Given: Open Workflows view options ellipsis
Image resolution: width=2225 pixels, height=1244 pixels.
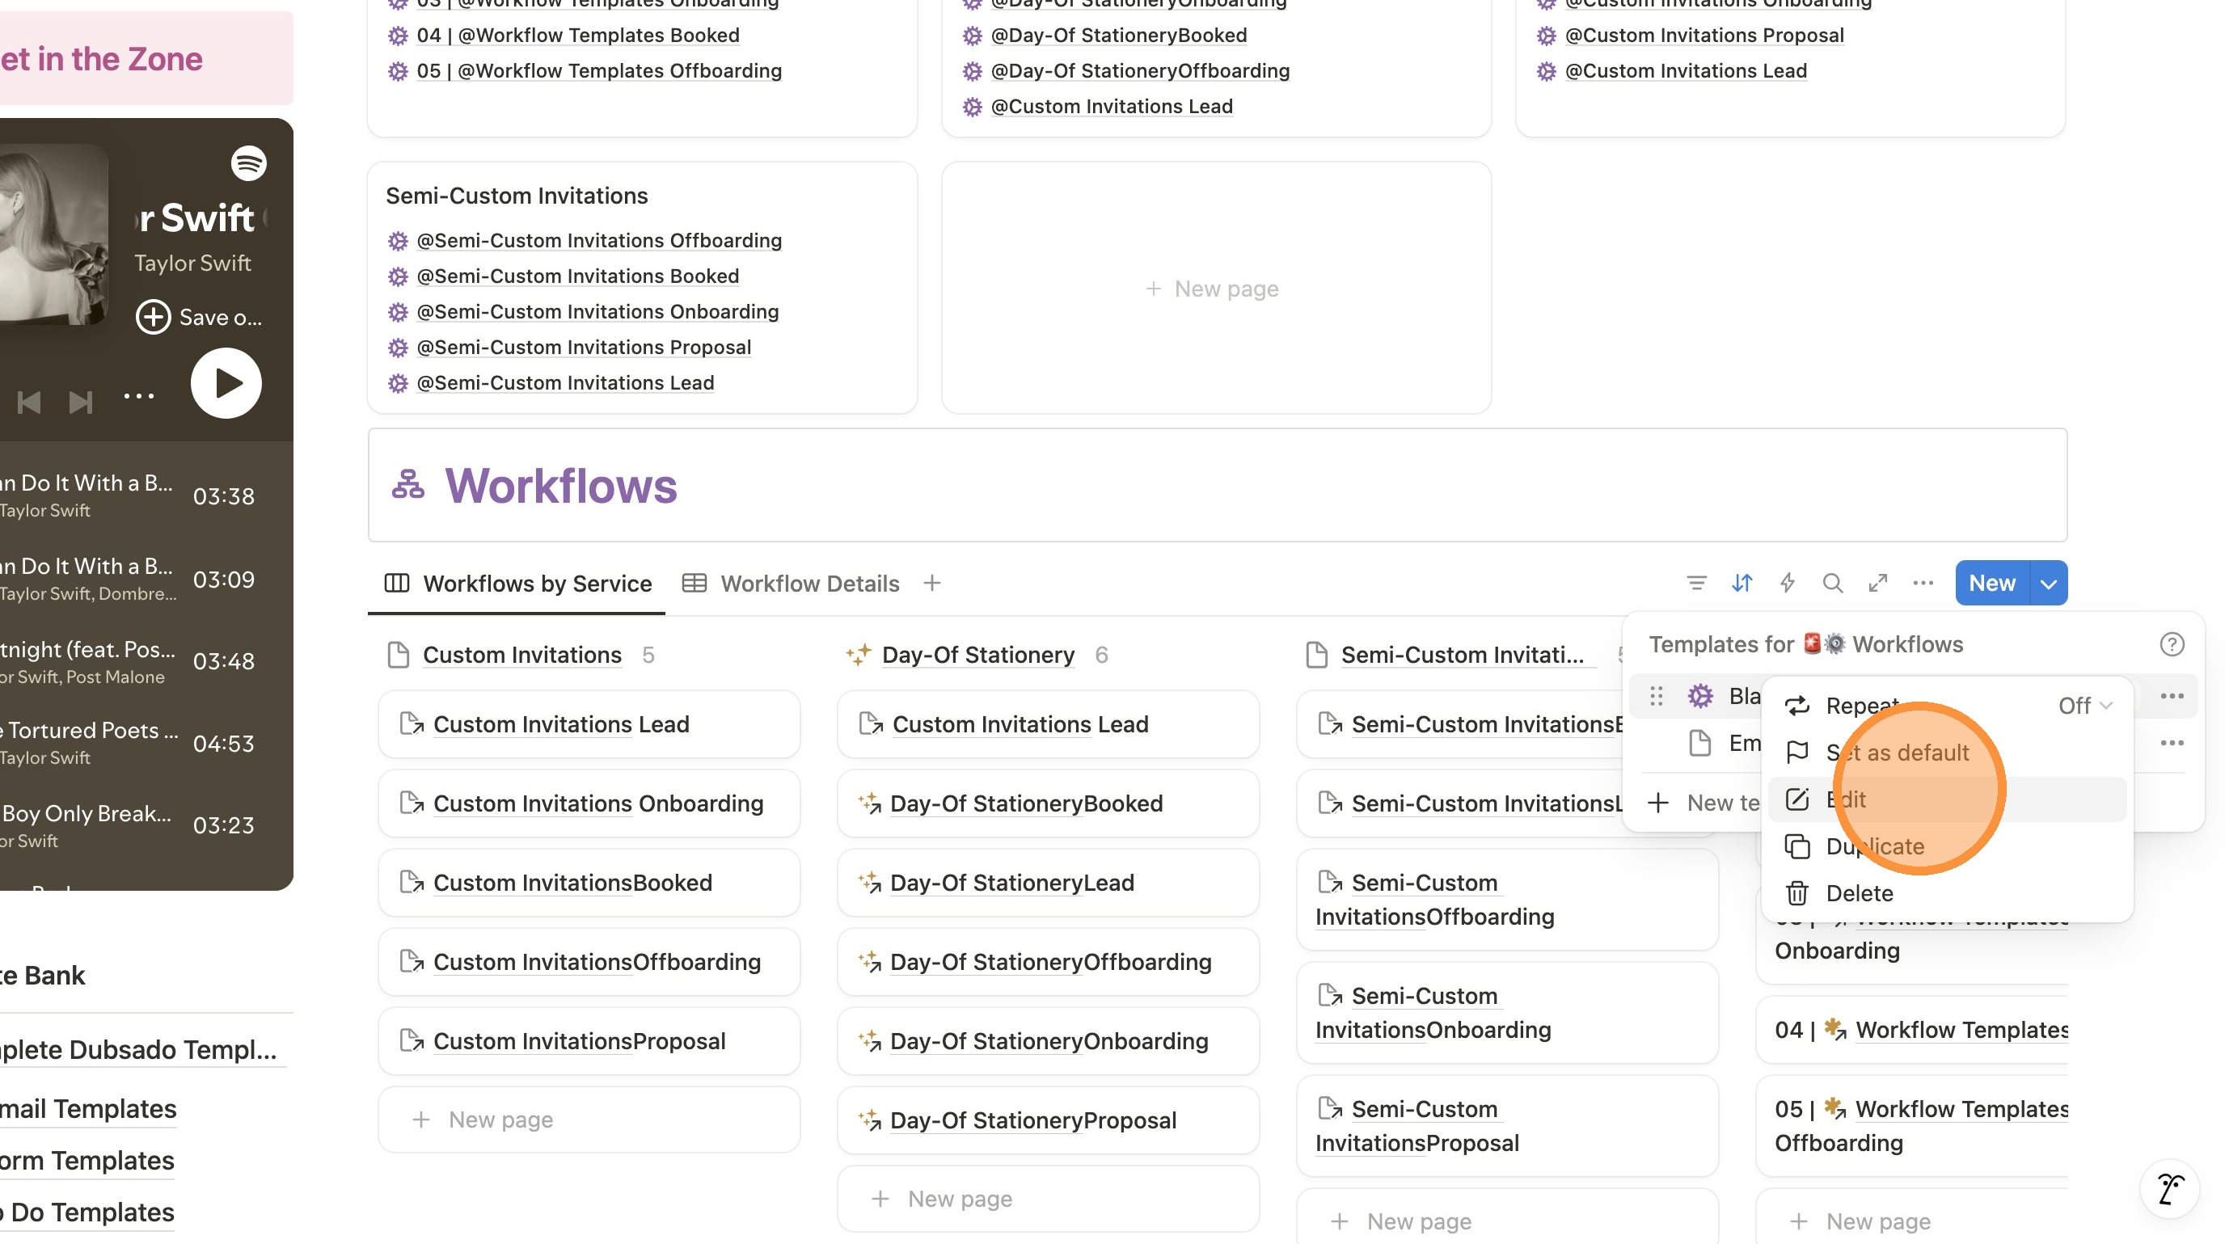Looking at the screenshot, I should pyautogui.click(x=1923, y=584).
